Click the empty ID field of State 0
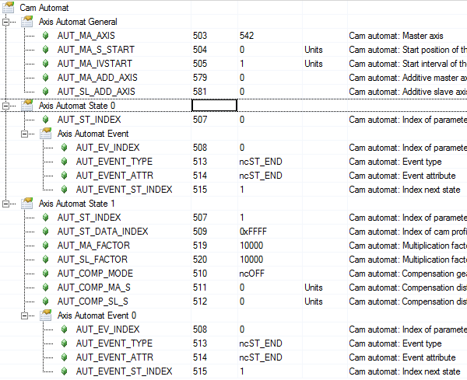467x380 pixels. [214, 105]
